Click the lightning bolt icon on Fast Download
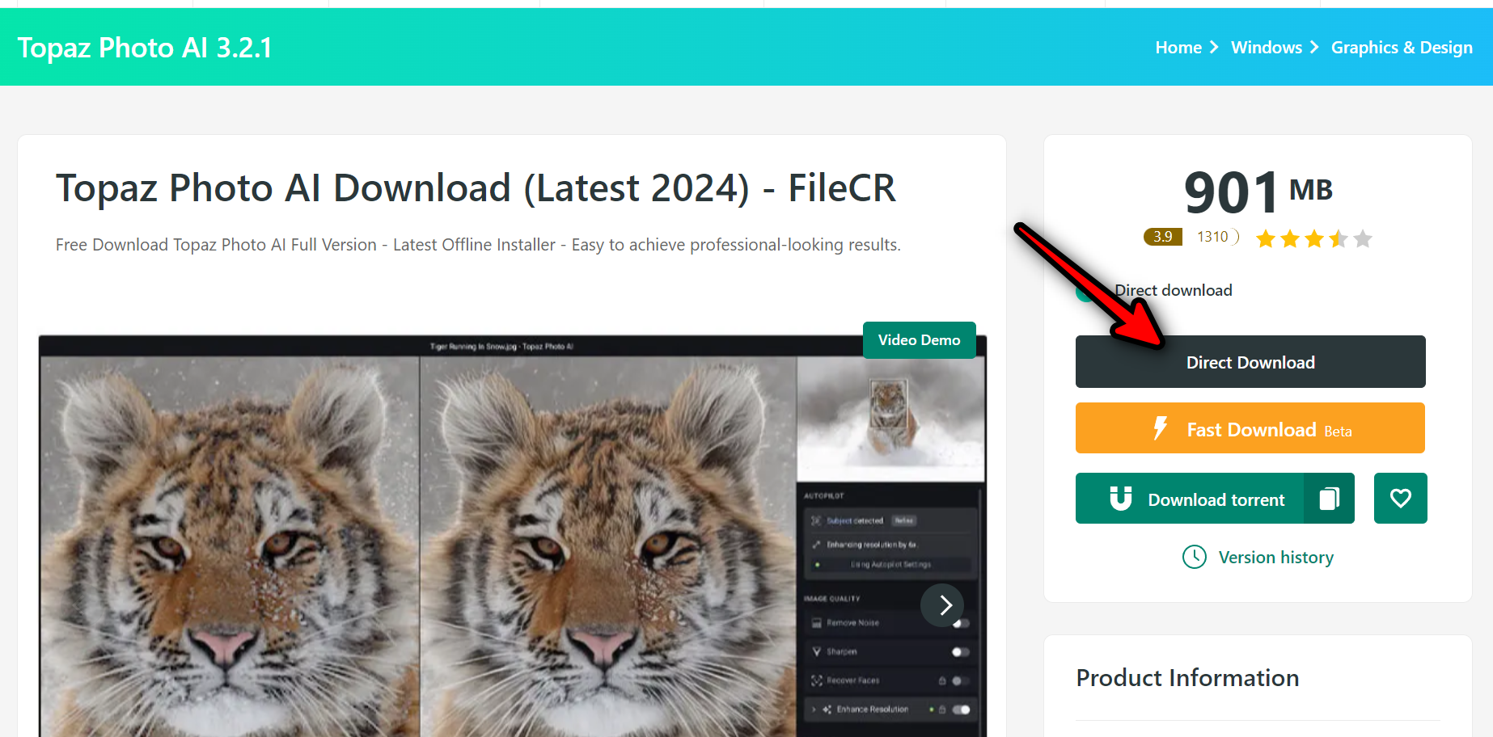The width and height of the screenshot is (1493, 737). click(x=1161, y=427)
